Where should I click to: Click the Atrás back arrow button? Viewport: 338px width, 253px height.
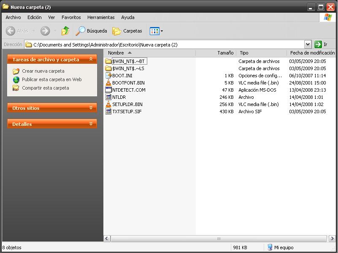pyautogui.click(x=11, y=31)
